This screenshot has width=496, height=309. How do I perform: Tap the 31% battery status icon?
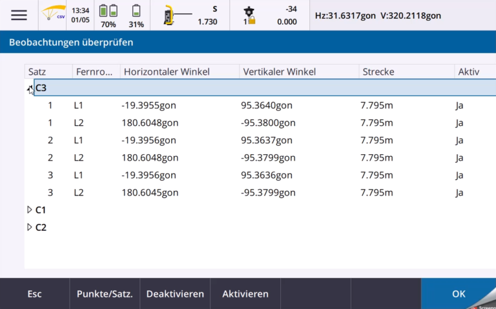pos(136,15)
